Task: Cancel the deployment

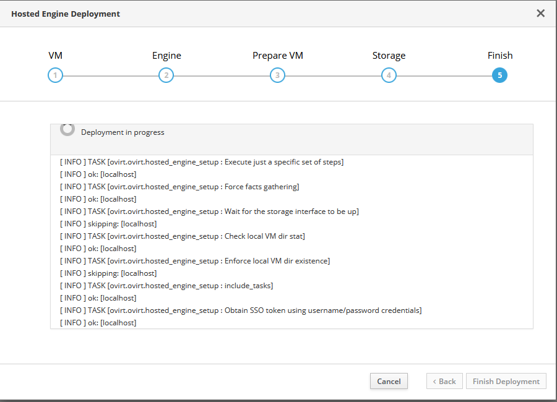Action: coord(389,381)
